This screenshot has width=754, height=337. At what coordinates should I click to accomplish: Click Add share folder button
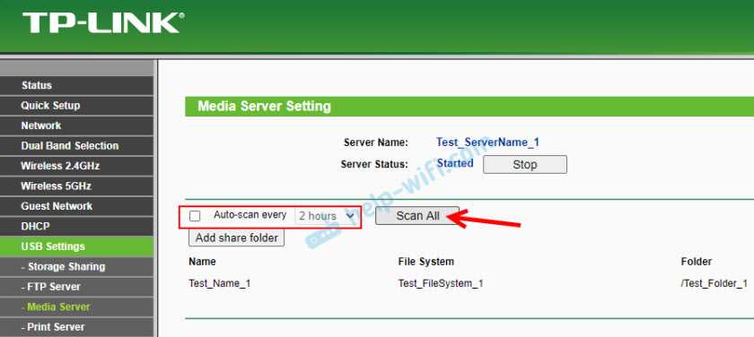tap(237, 238)
